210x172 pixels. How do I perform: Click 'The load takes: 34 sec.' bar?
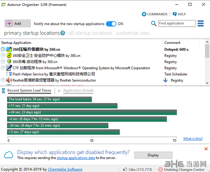click(49, 99)
